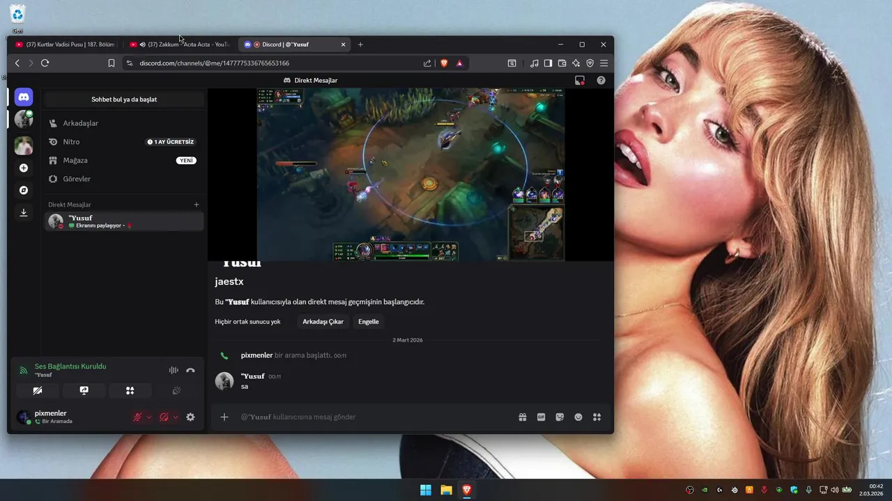The width and height of the screenshot is (892, 501).
Task: Open media control music note icon
Action: pos(535,63)
